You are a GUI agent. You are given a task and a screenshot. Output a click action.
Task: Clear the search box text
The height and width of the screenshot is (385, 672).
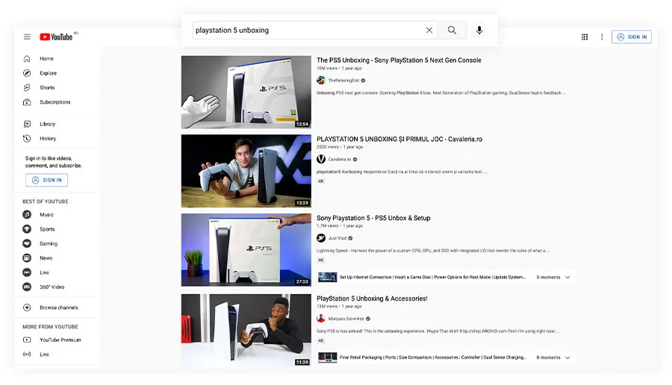click(429, 30)
